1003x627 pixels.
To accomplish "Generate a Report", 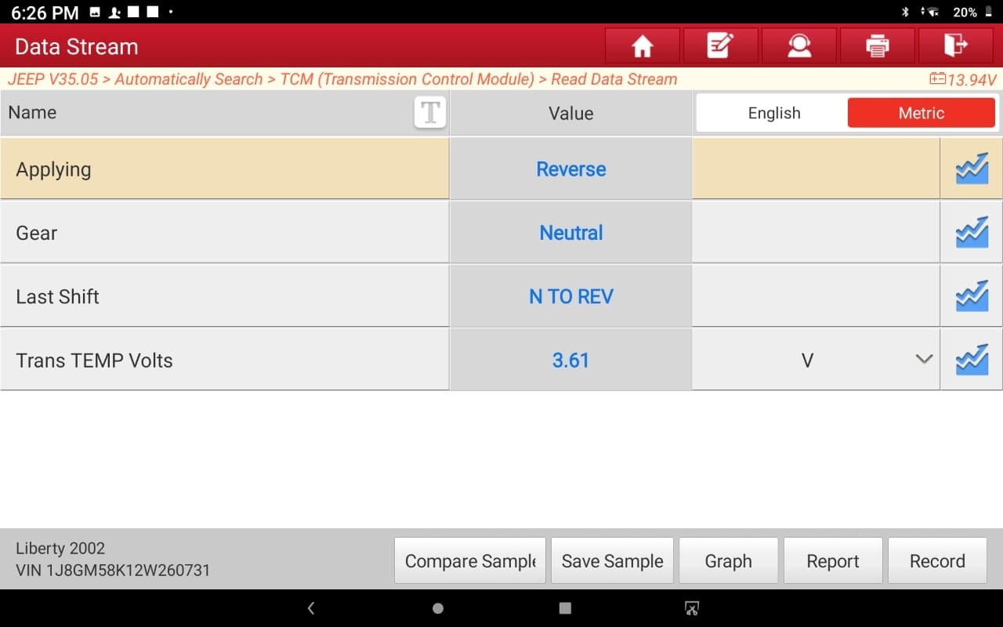I will [833, 560].
